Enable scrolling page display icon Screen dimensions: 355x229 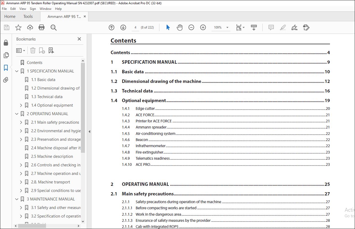(254, 27)
